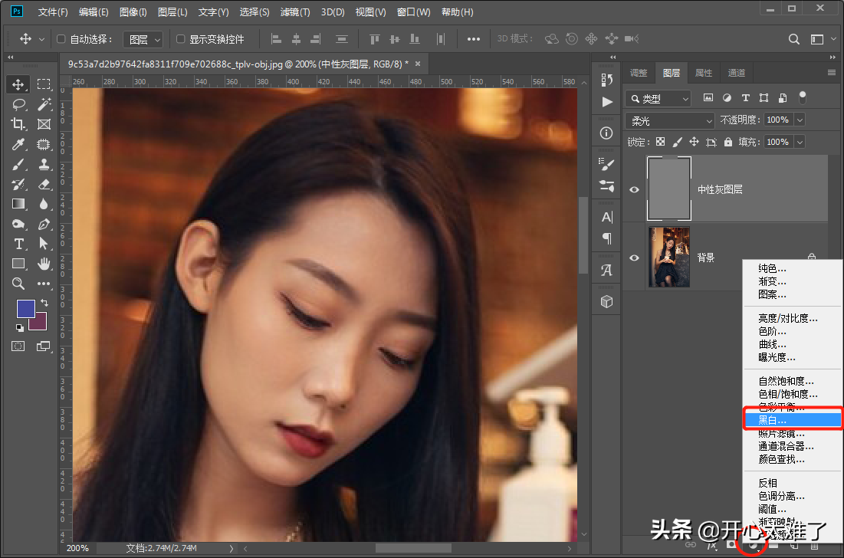Select the Rectangular Marquee tool
Viewport: 844px width, 558px height.
44,84
